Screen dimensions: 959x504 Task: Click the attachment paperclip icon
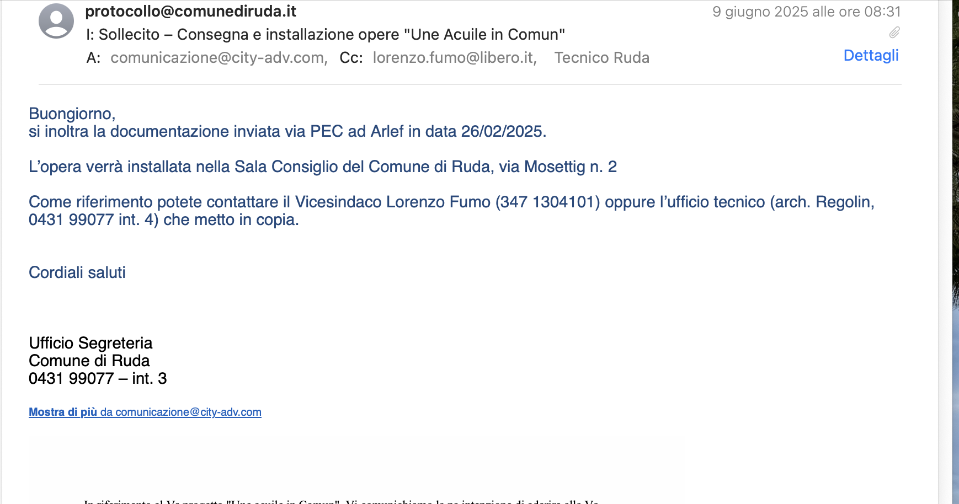pos(894,33)
